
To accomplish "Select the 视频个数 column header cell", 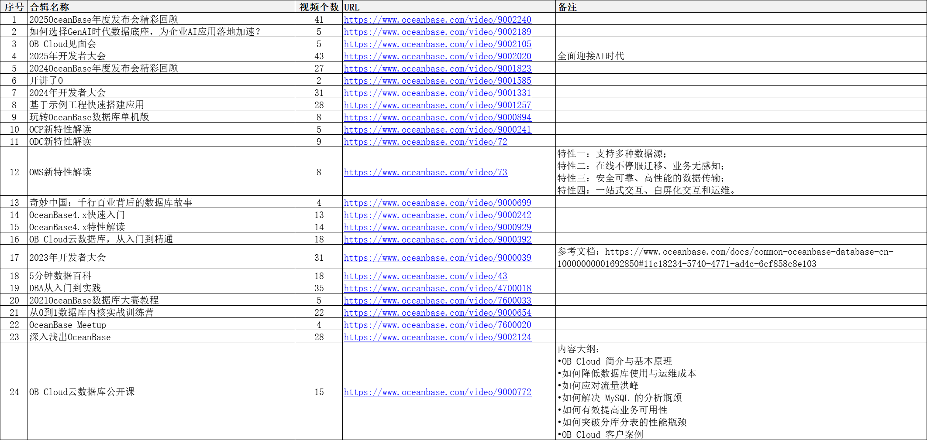I will [x=319, y=7].
